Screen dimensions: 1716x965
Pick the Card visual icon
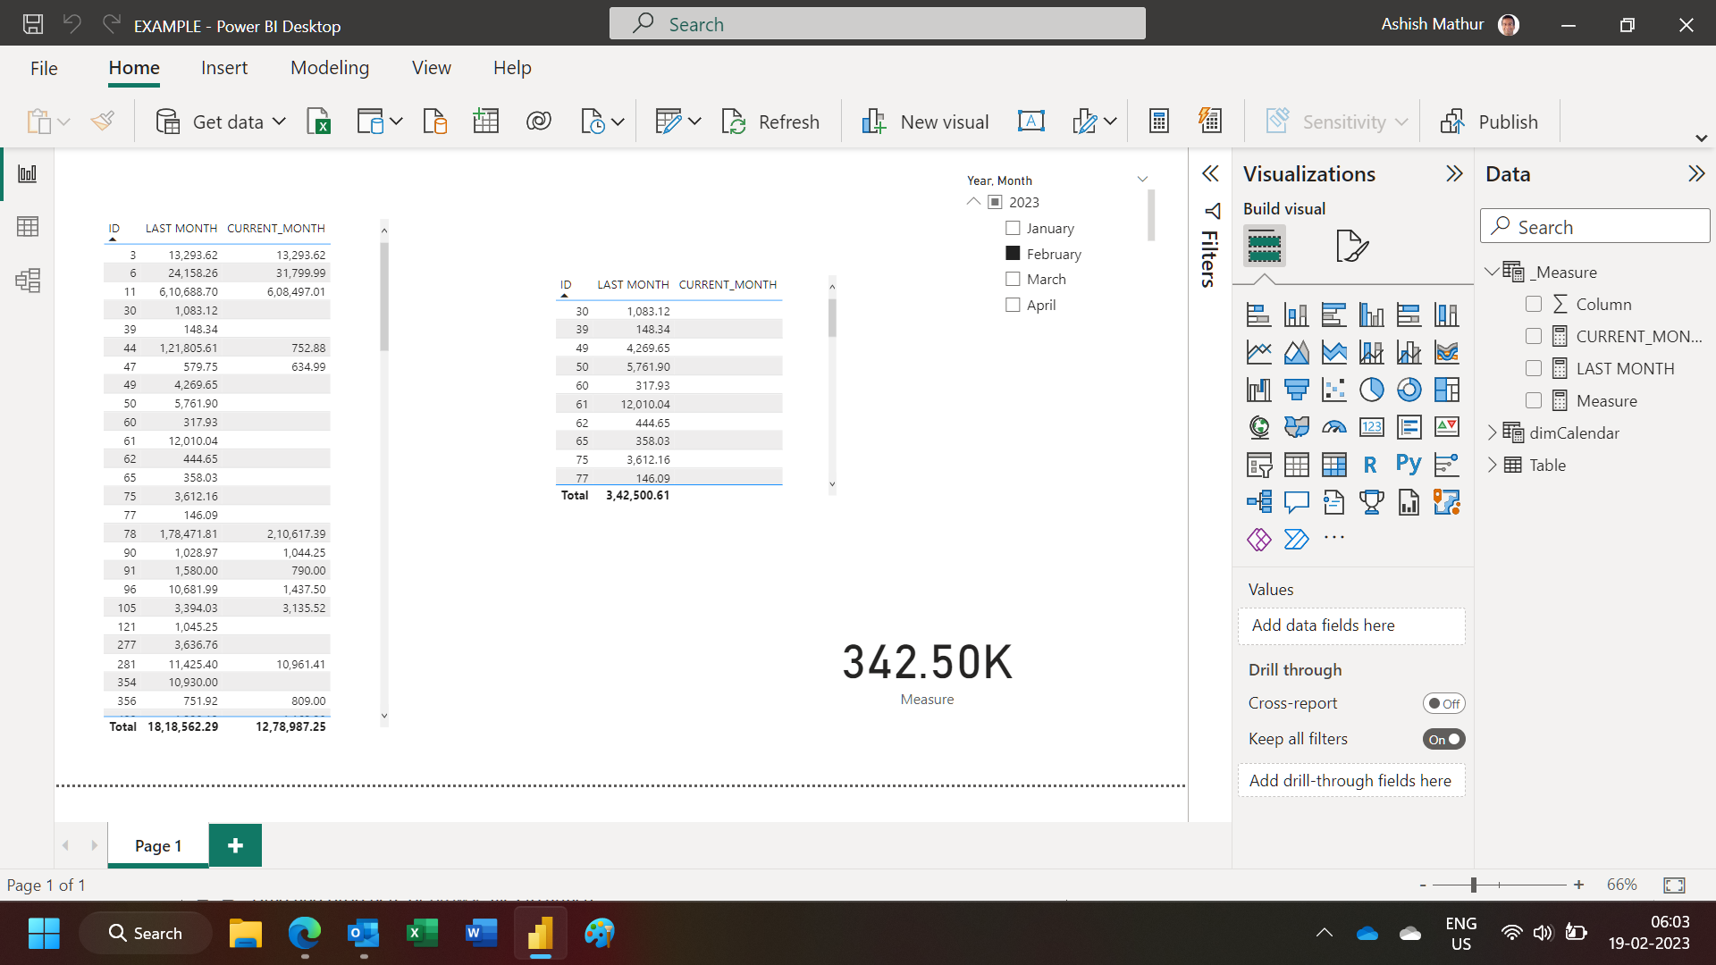tap(1371, 427)
